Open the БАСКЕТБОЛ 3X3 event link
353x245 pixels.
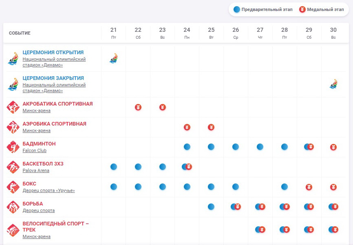(x=43, y=164)
